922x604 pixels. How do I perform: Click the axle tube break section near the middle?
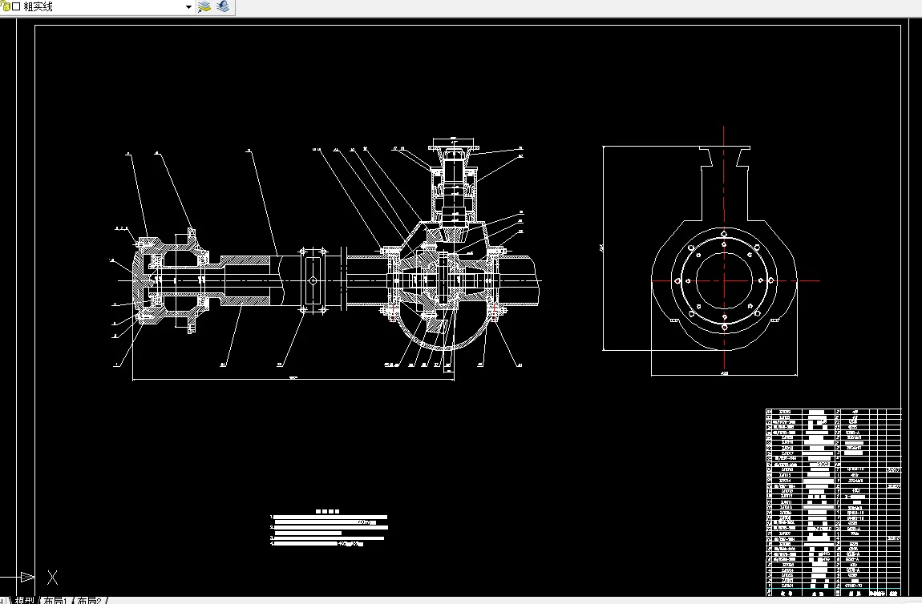tap(313, 281)
